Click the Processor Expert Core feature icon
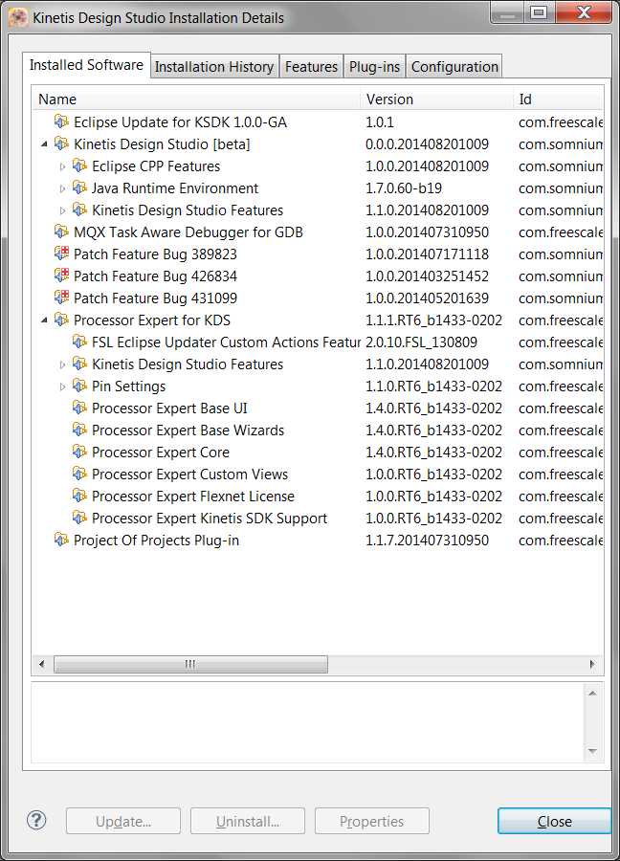This screenshot has width=620, height=861. click(x=80, y=453)
